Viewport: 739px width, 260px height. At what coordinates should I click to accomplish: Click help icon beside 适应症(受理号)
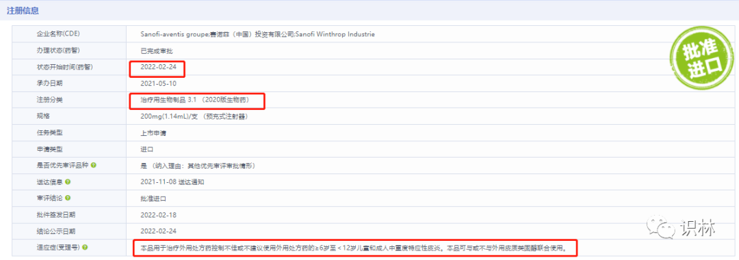click(x=86, y=247)
